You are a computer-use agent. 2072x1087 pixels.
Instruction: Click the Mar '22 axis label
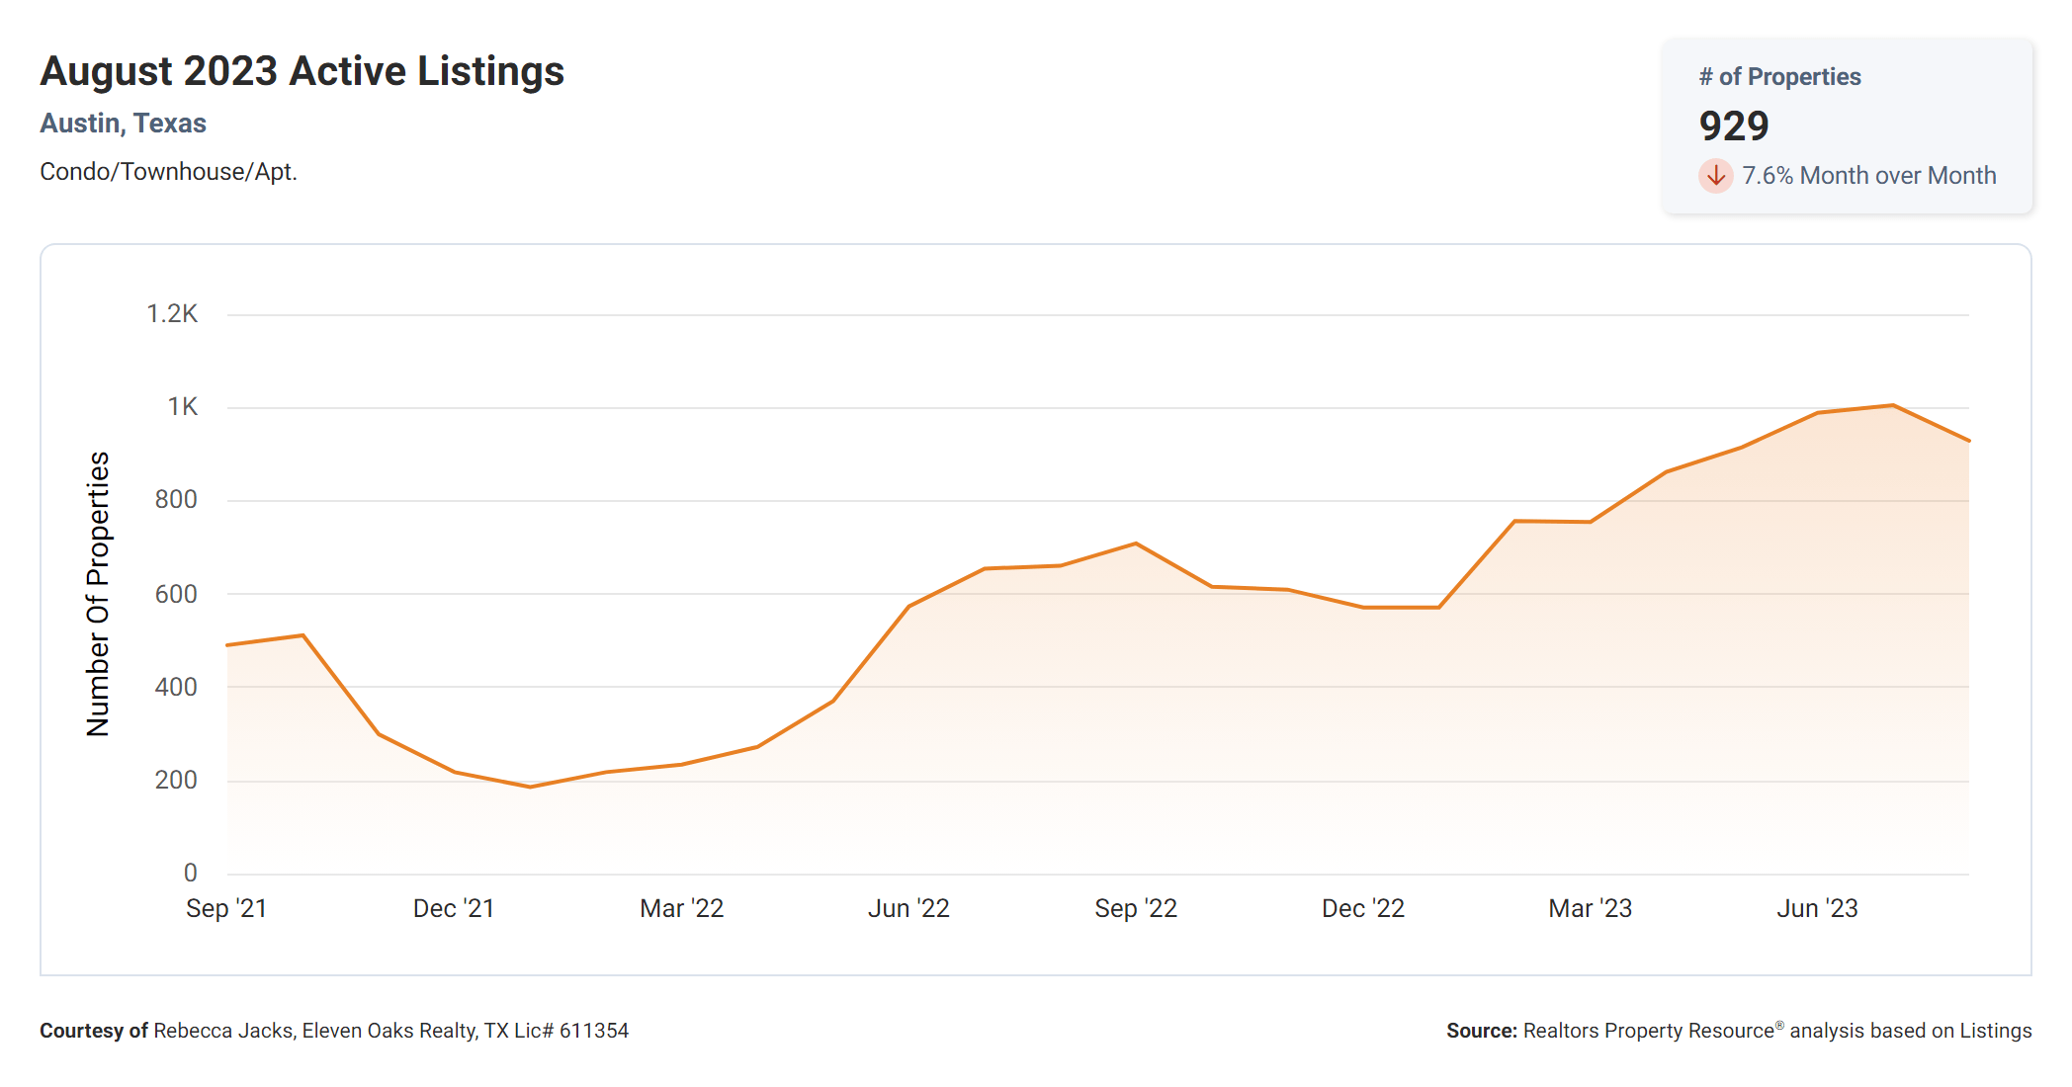tap(681, 908)
